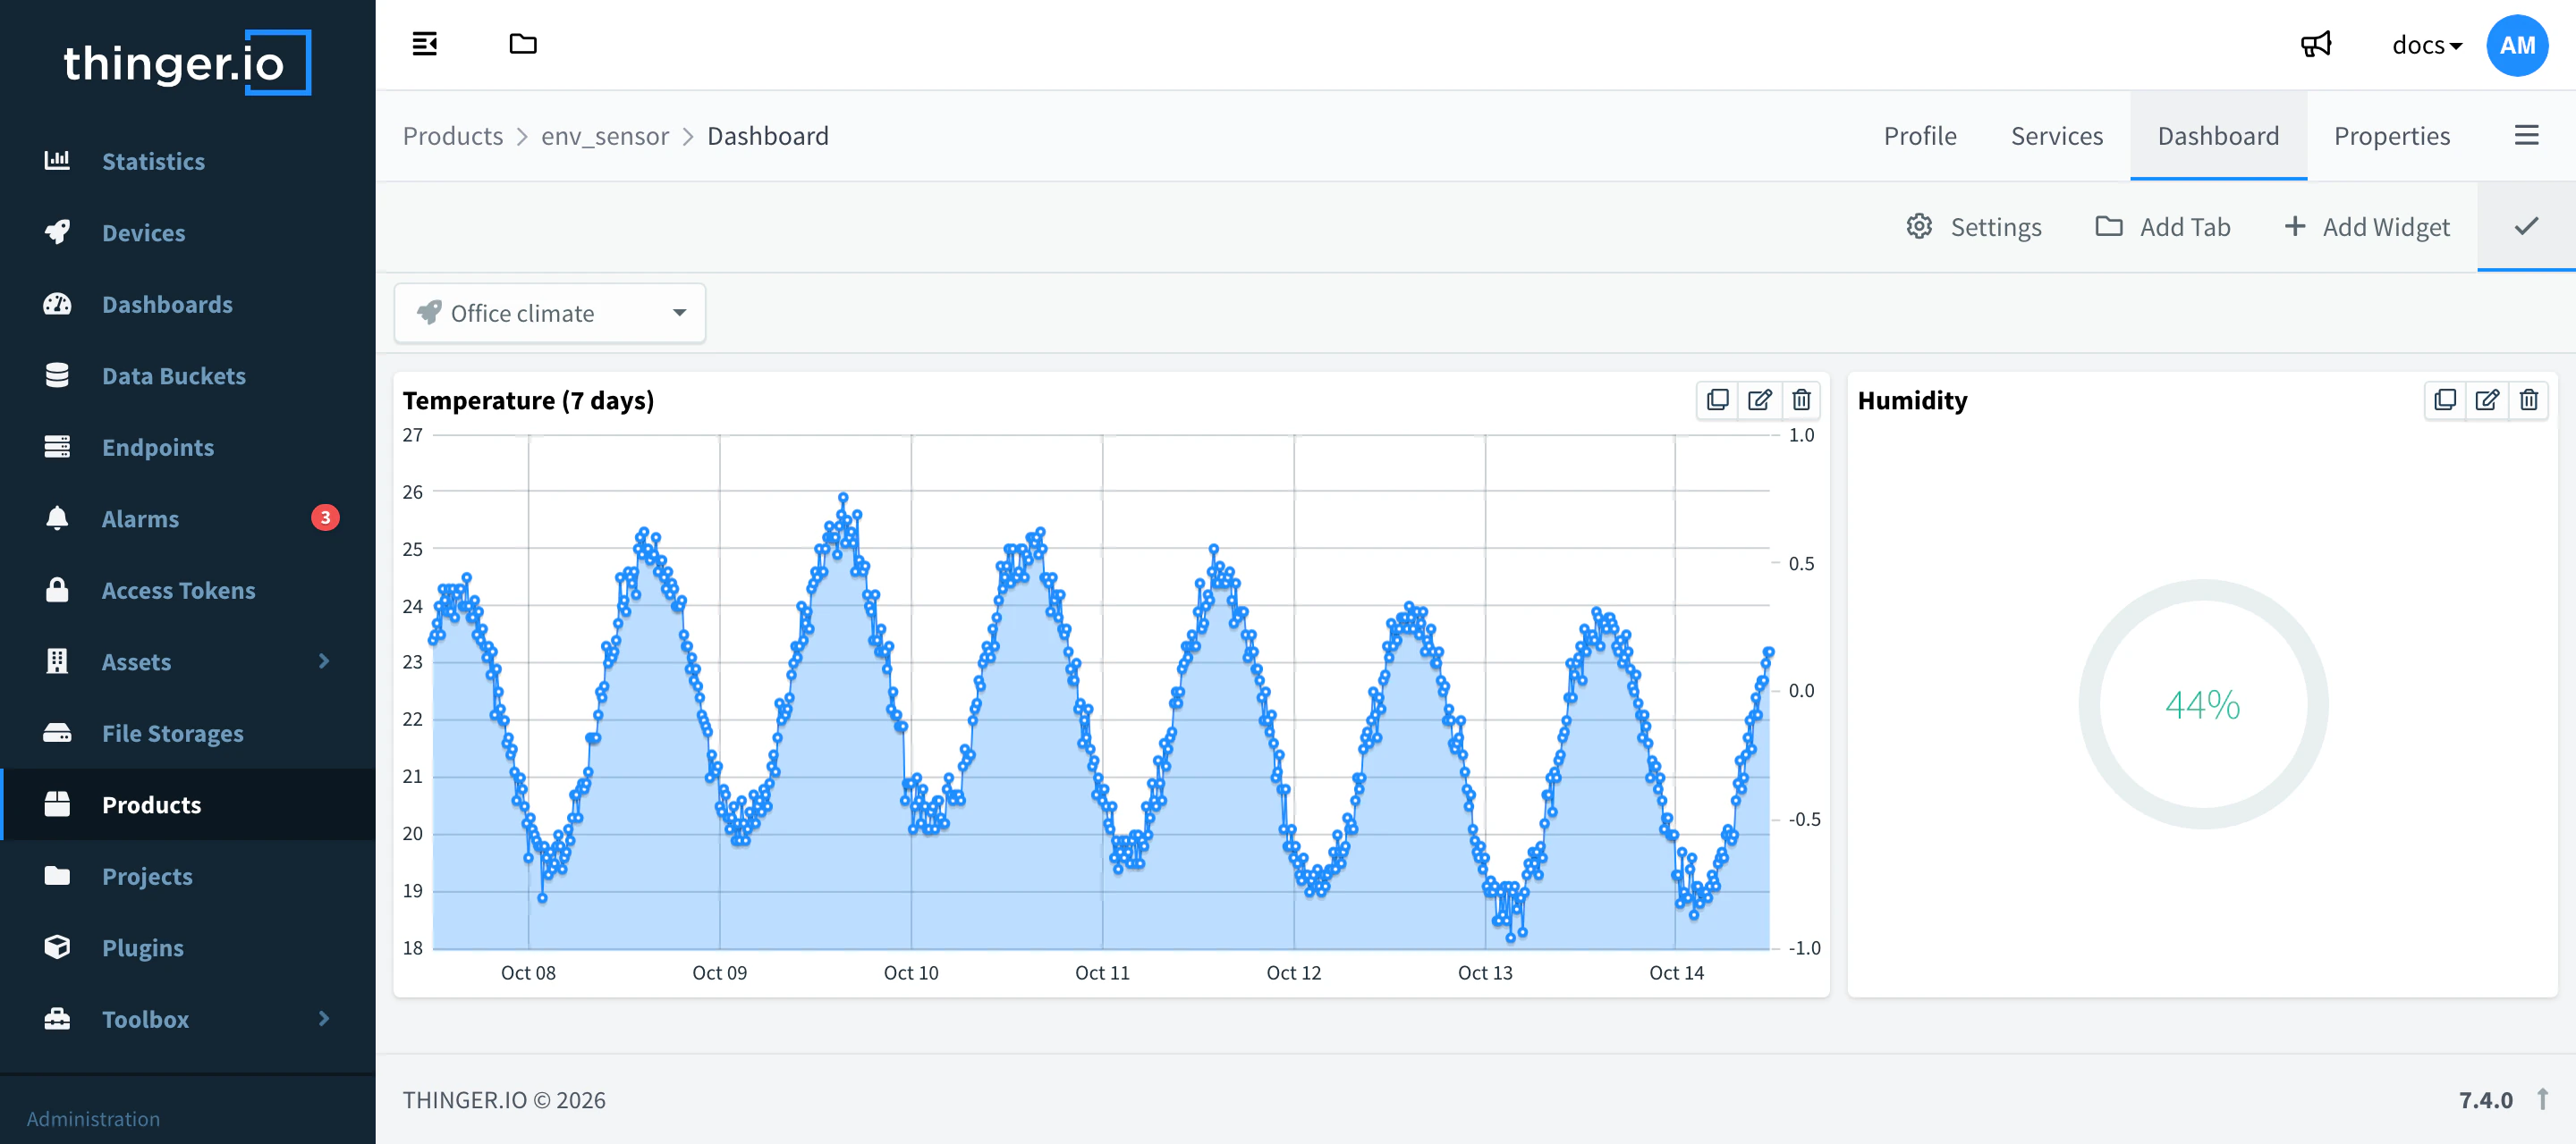Go to Dashboards in sidebar
This screenshot has height=1144, width=2576.
point(188,304)
